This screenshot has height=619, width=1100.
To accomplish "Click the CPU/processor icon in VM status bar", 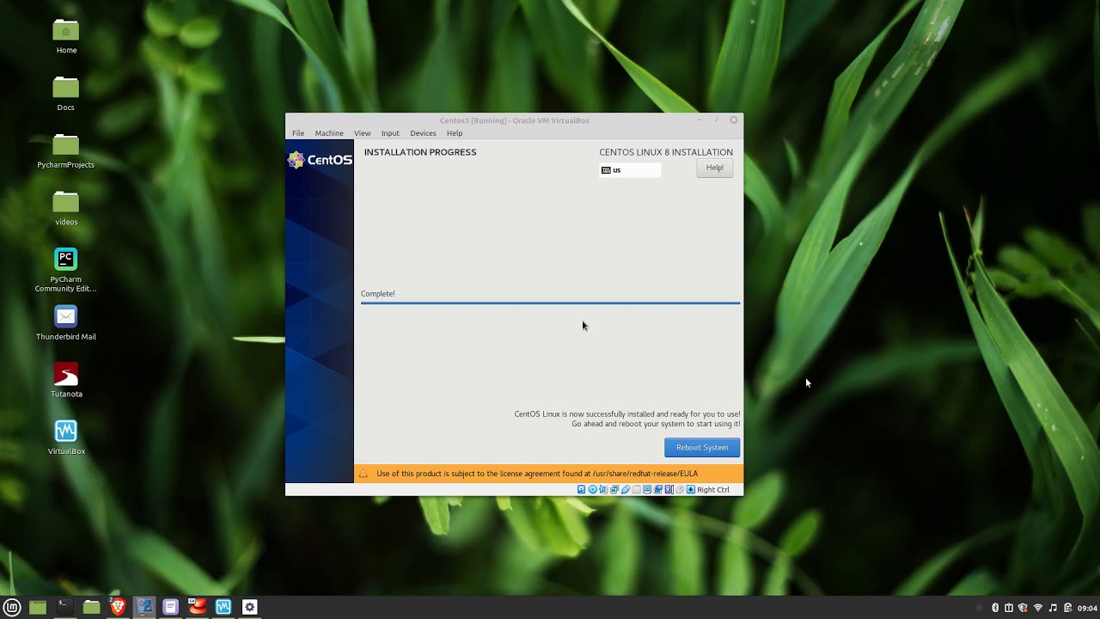I will [x=669, y=489].
